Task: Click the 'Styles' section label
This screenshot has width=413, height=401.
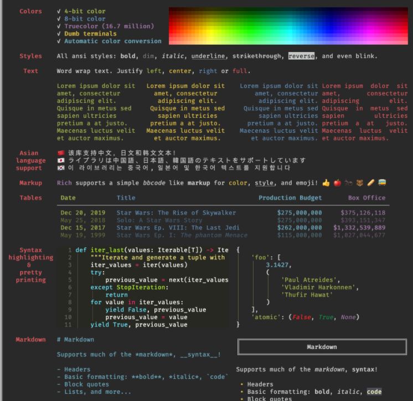Action: click(30, 56)
